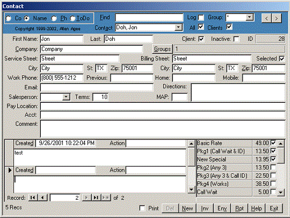The width and height of the screenshot is (290, 218).
Task: Select the current record row marker arrow
Action: click(x=9, y=170)
